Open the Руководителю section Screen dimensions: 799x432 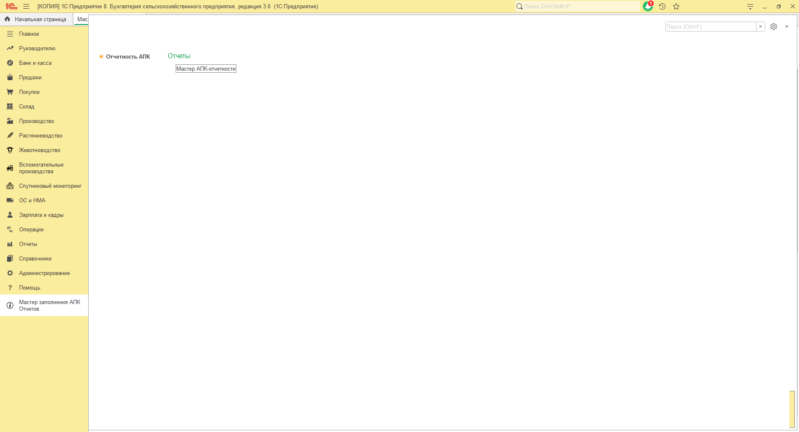[44, 49]
